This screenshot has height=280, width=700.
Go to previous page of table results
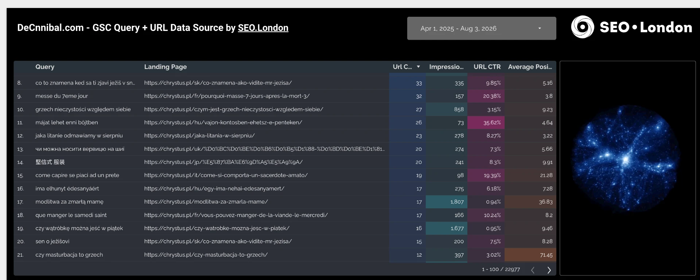pyautogui.click(x=533, y=270)
